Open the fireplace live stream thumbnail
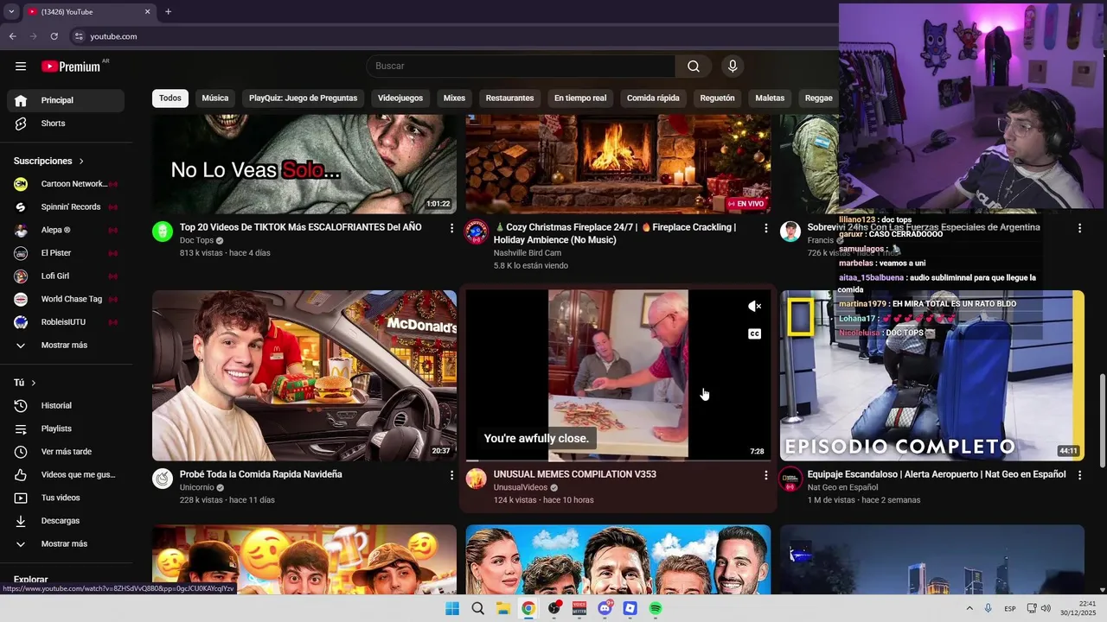The width and height of the screenshot is (1107, 622). pos(617,164)
